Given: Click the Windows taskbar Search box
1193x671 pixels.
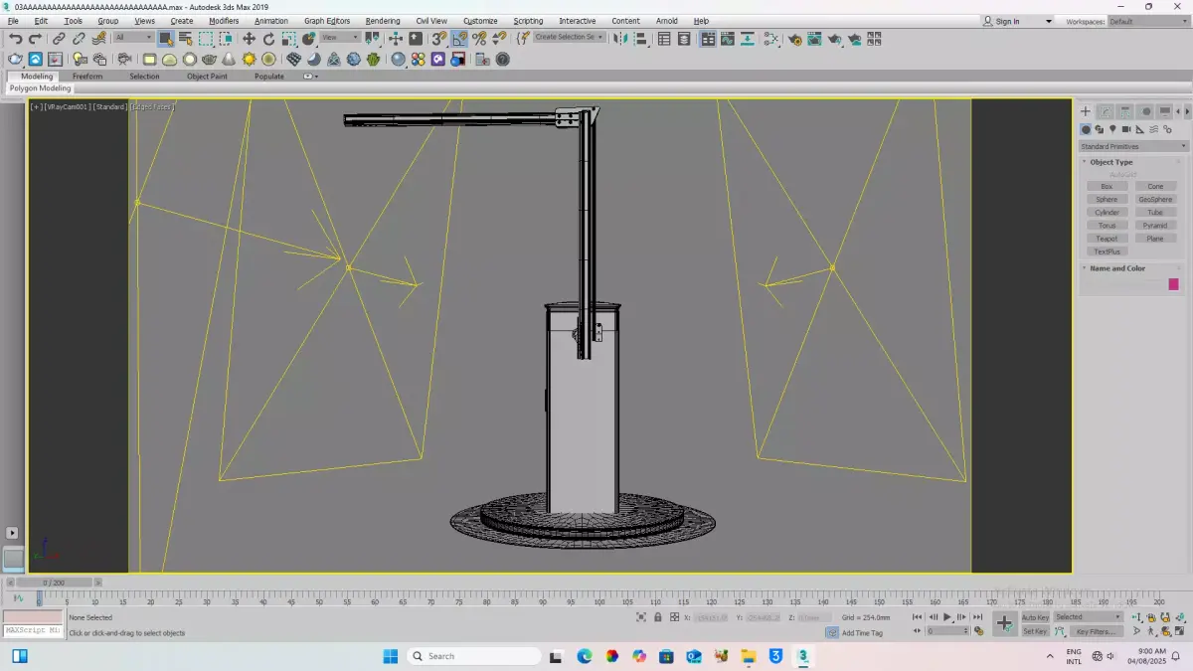Looking at the screenshot, I should pos(474,656).
